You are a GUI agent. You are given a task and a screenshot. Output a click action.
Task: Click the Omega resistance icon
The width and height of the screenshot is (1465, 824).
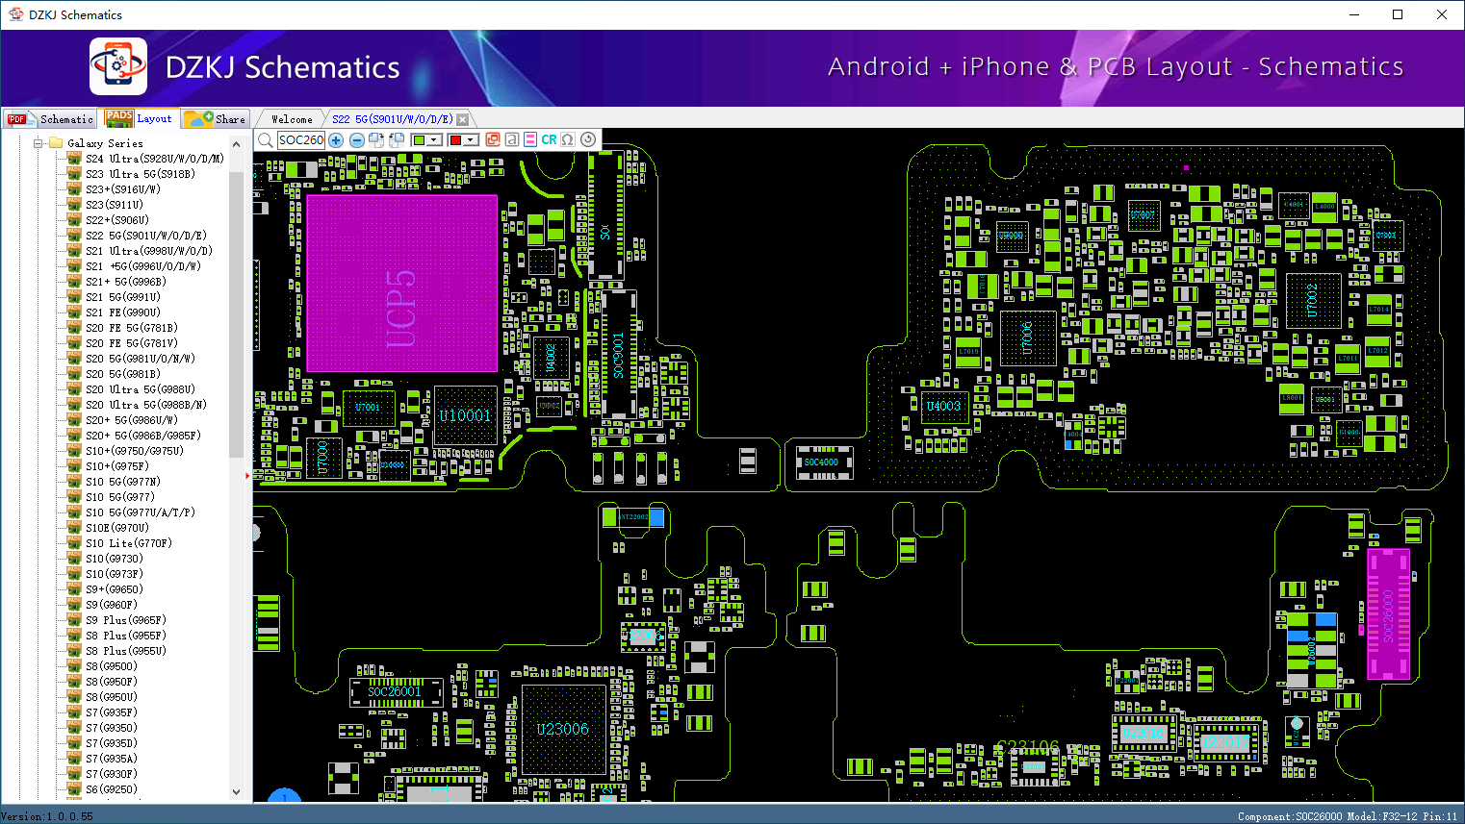click(568, 140)
